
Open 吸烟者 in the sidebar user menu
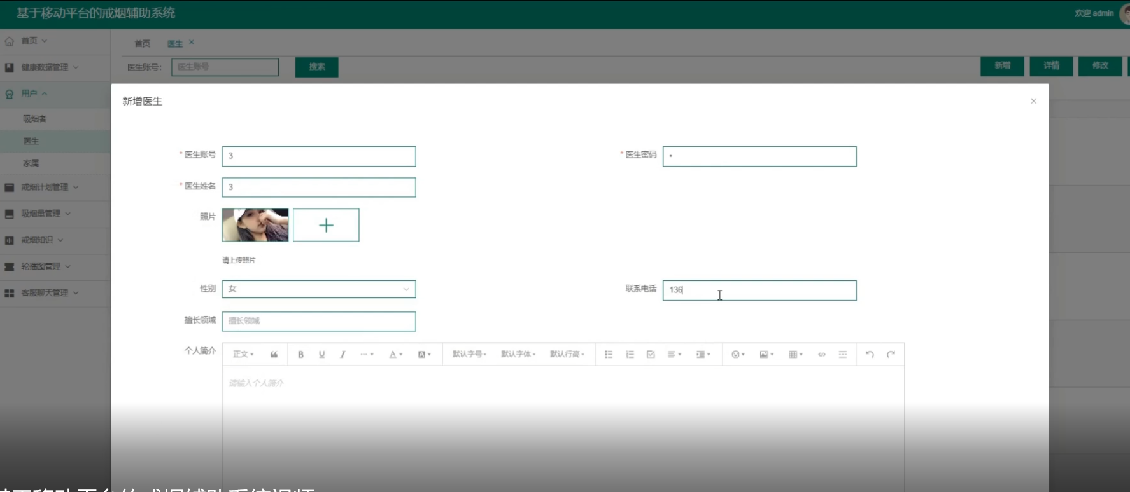click(x=35, y=119)
